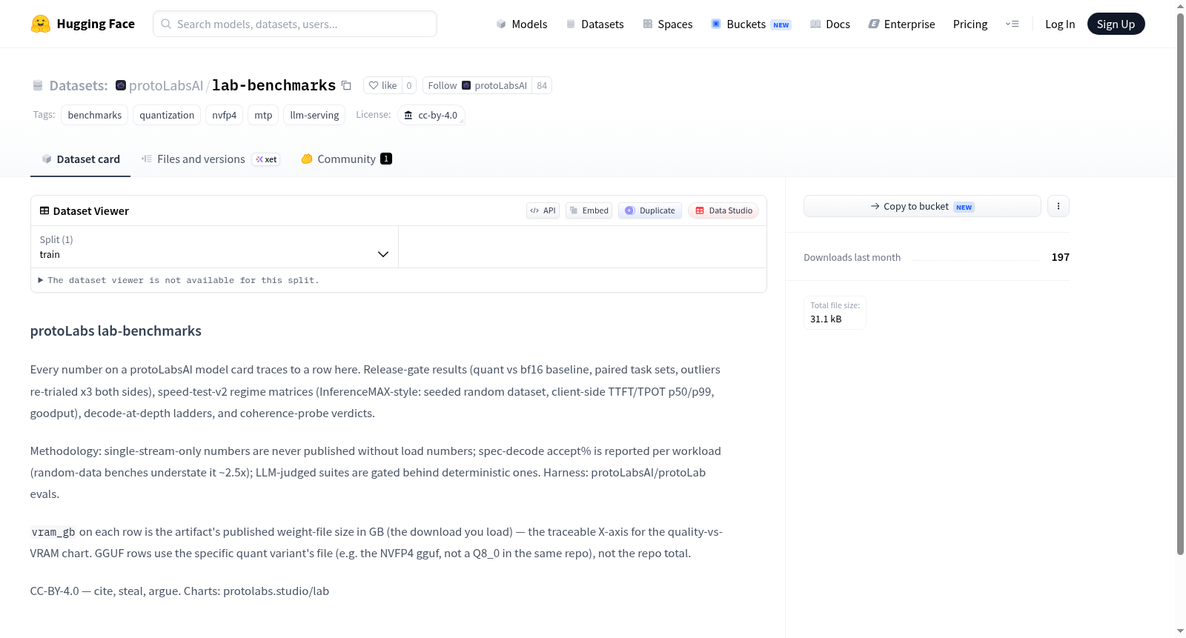Click the protoLabs lab-benchmarks heading
The width and height of the screenshot is (1186, 638).
(116, 330)
